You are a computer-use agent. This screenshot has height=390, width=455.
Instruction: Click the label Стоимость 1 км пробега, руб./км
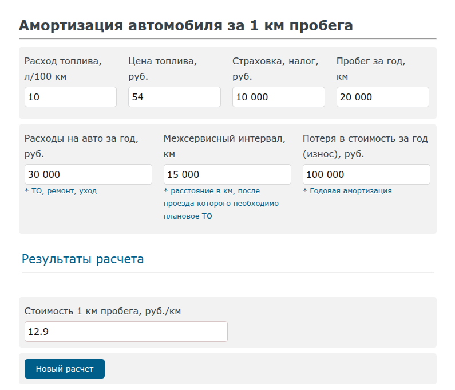click(102, 311)
